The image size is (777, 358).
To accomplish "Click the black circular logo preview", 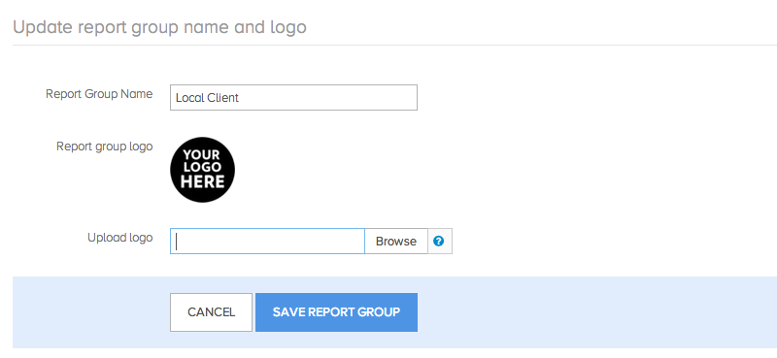I will [x=202, y=170].
